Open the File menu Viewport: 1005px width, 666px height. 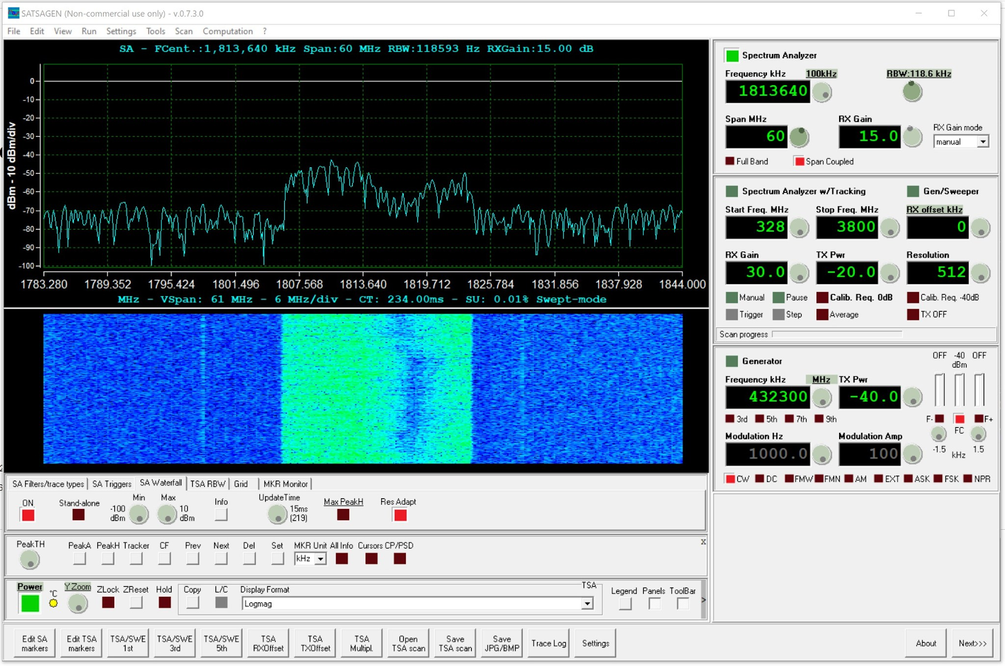click(x=14, y=31)
